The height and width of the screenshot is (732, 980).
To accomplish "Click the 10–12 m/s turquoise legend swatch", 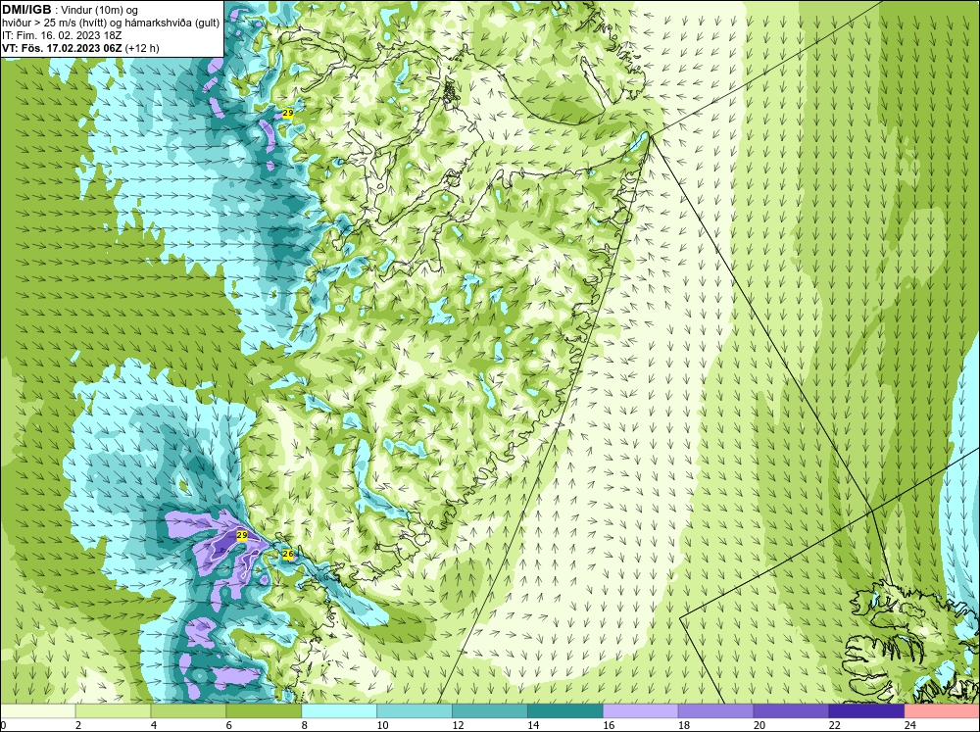I will click(415, 711).
